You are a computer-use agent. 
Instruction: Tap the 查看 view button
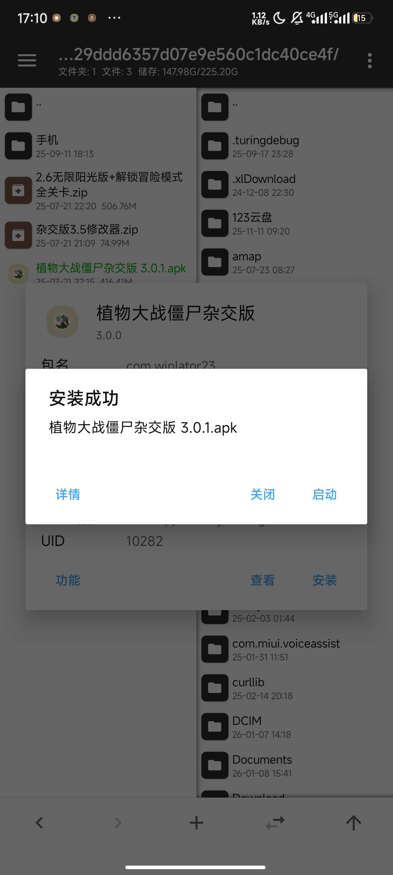tap(263, 580)
